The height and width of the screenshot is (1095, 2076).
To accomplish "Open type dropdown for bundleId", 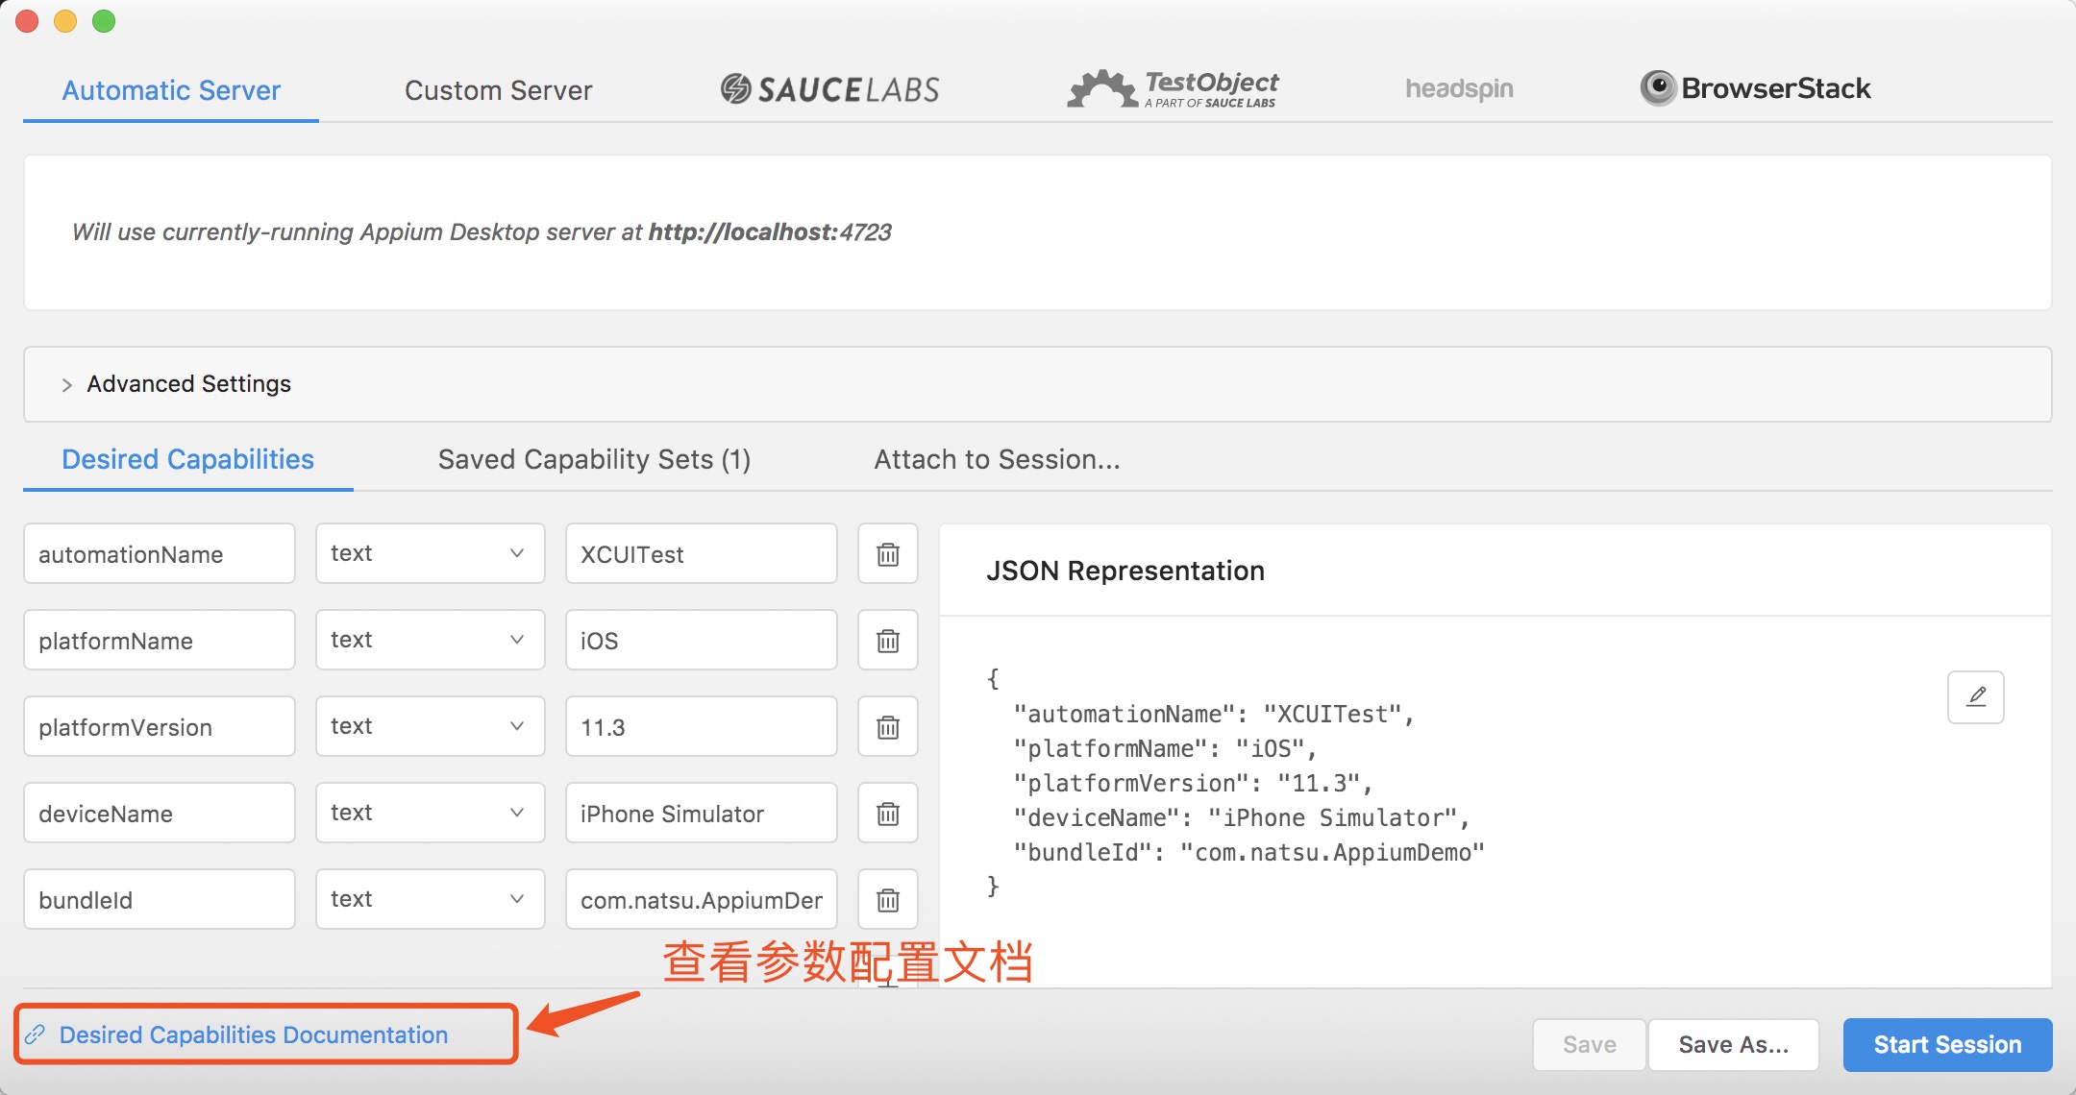I will pyautogui.click(x=430, y=899).
